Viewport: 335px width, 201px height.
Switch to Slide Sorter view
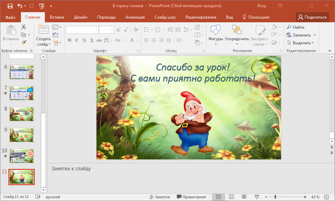(231, 197)
